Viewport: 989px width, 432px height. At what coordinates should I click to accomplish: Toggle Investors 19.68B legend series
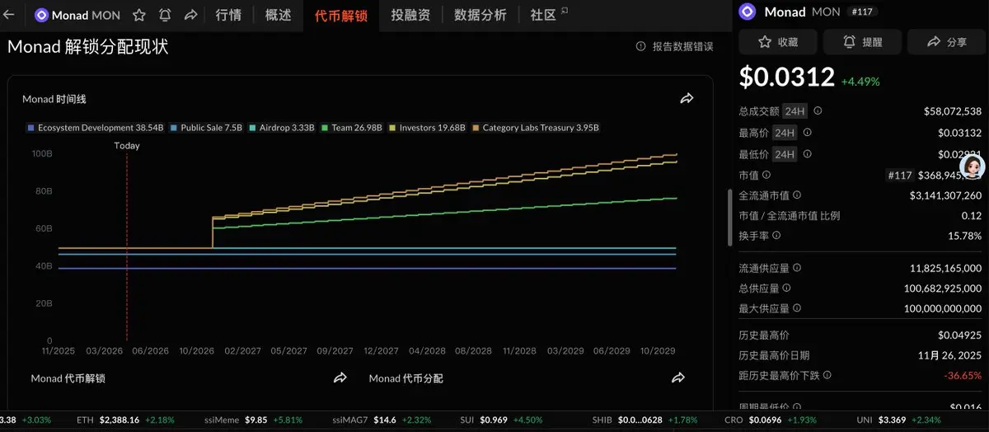(427, 128)
